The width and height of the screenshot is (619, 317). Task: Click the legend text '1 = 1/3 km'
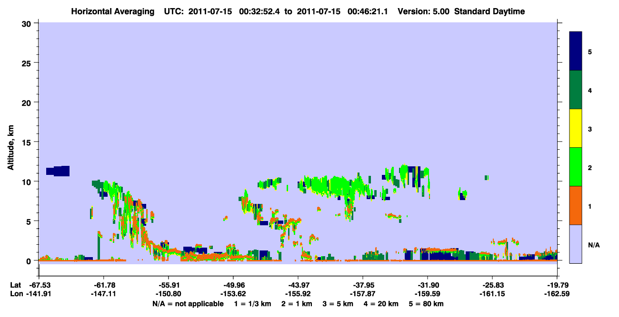tap(253, 304)
